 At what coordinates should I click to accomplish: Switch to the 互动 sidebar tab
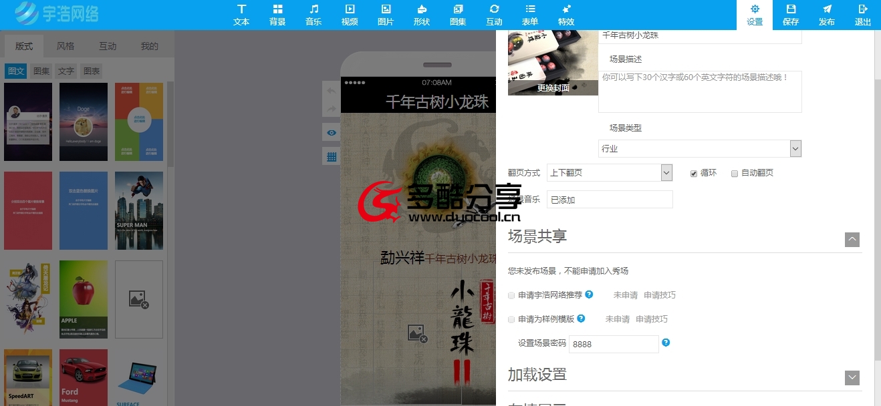pos(108,46)
